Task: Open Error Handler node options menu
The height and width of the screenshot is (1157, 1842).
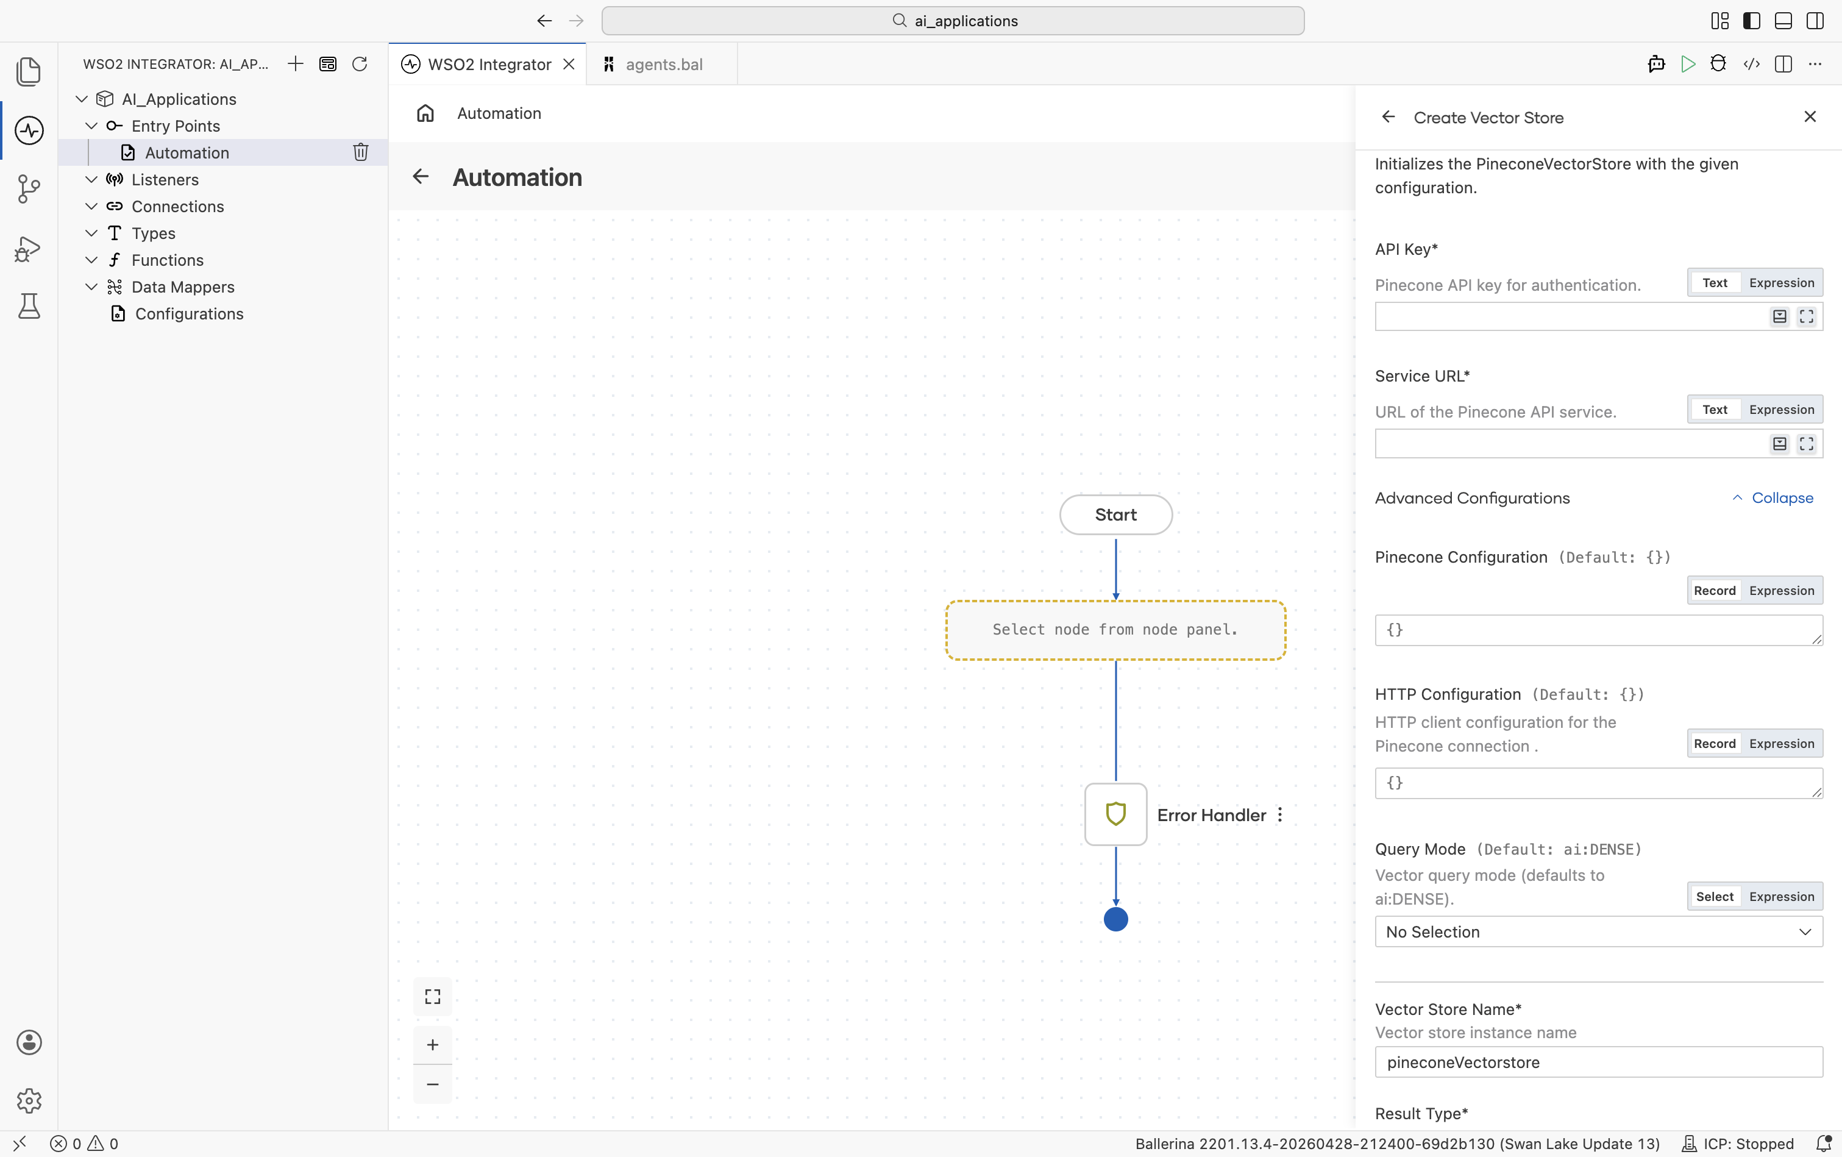Action: coord(1280,815)
